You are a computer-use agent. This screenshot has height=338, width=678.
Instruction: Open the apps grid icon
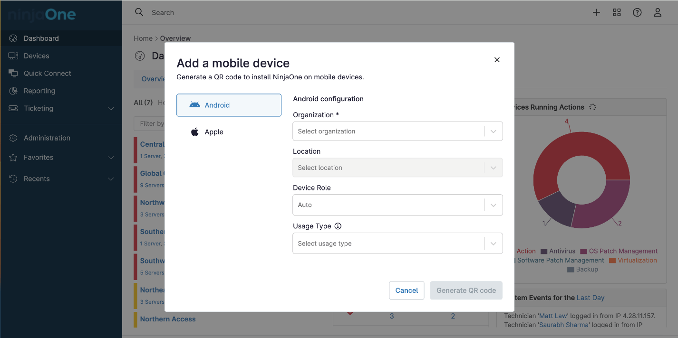coord(617,13)
